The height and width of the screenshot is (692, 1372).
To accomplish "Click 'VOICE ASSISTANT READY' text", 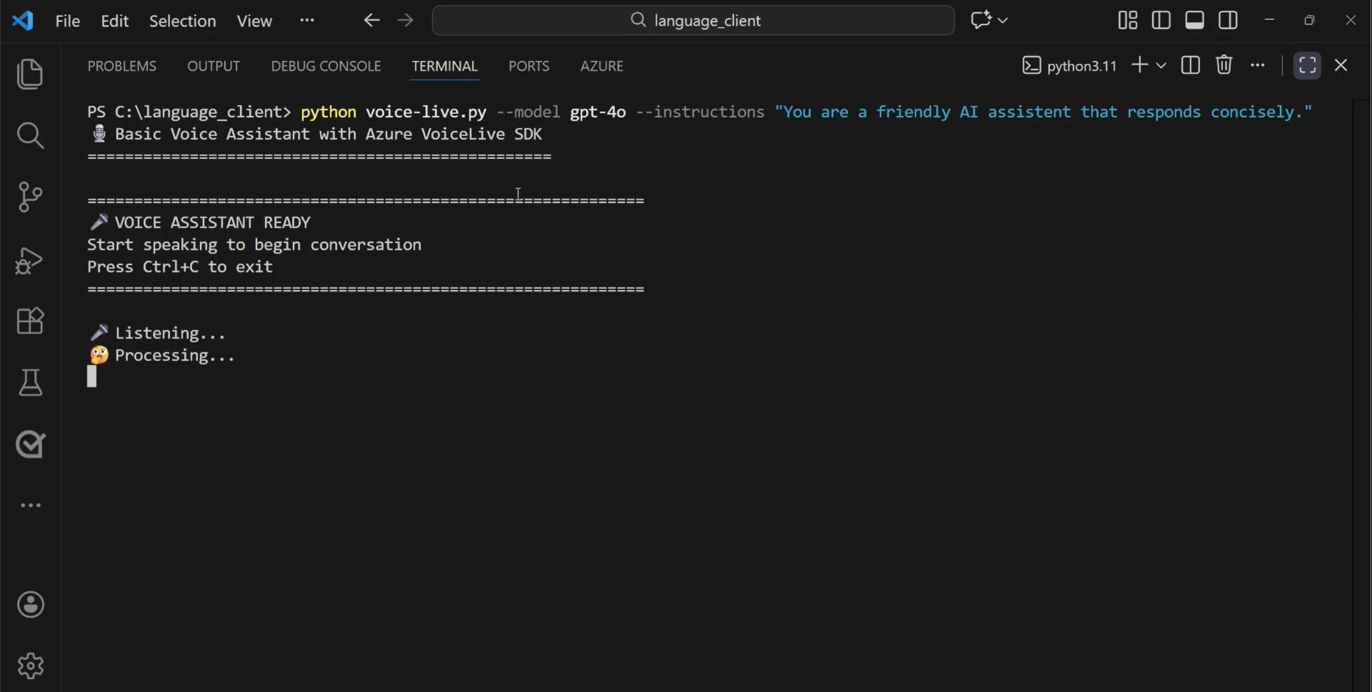I will (x=213, y=222).
